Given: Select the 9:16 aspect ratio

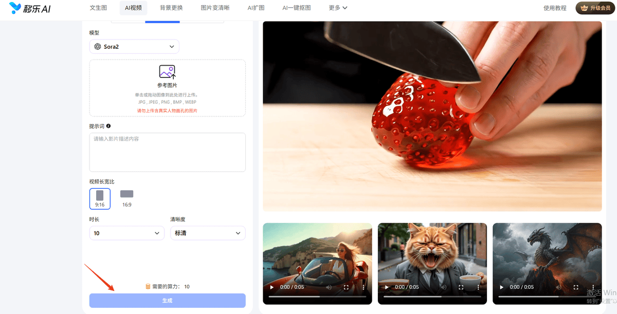Looking at the screenshot, I should [100, 199].
